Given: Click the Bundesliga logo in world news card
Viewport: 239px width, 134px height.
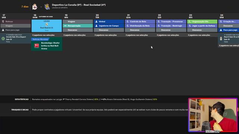Looking at the screenshot, I should pos(37,45).
